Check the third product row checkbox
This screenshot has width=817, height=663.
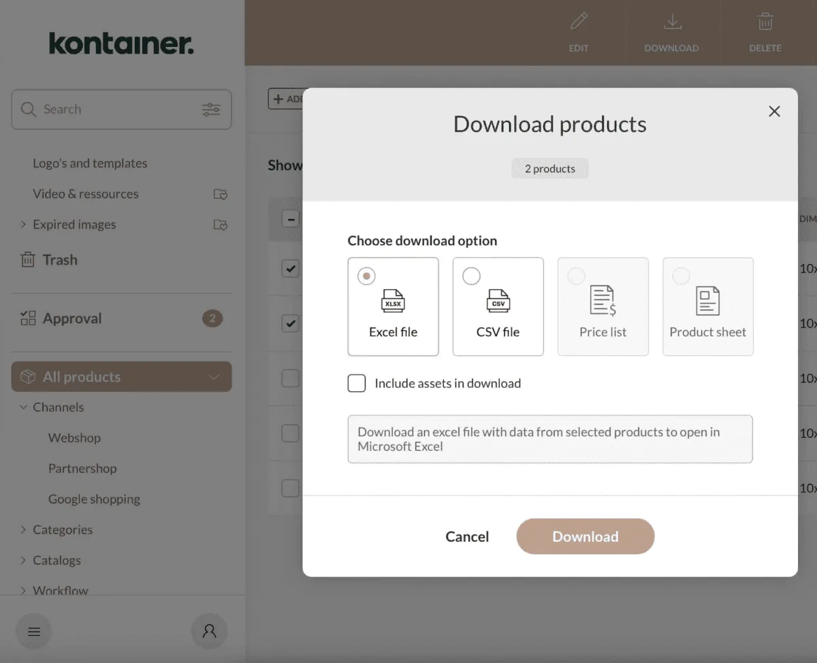click(291, 378)
